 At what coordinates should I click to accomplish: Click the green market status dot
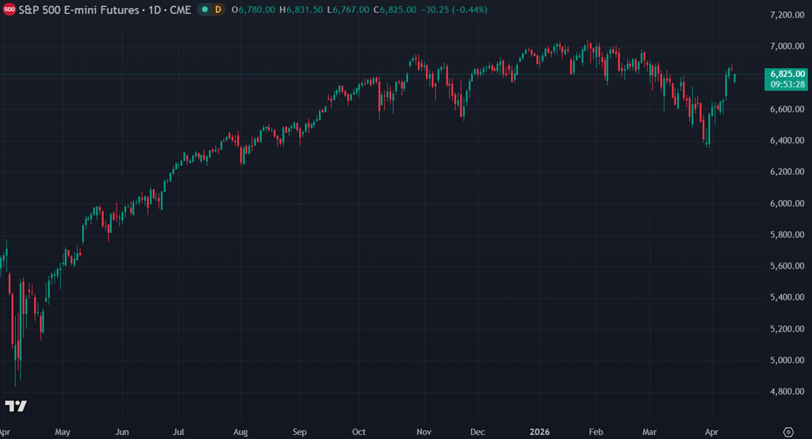[x=204, y=10]
